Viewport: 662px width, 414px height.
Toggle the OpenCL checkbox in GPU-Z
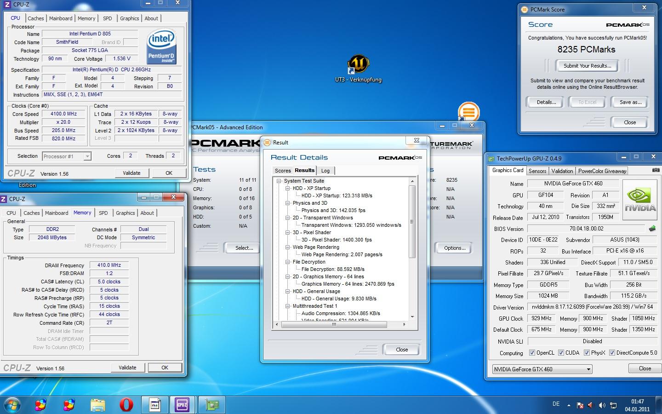click(x=532, y=353)
